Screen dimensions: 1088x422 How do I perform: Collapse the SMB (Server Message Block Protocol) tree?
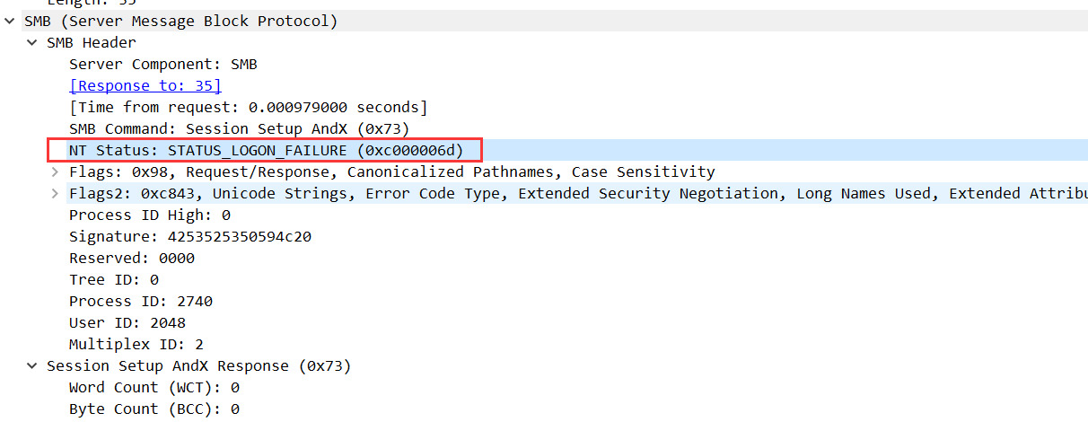tap(9, 21)
